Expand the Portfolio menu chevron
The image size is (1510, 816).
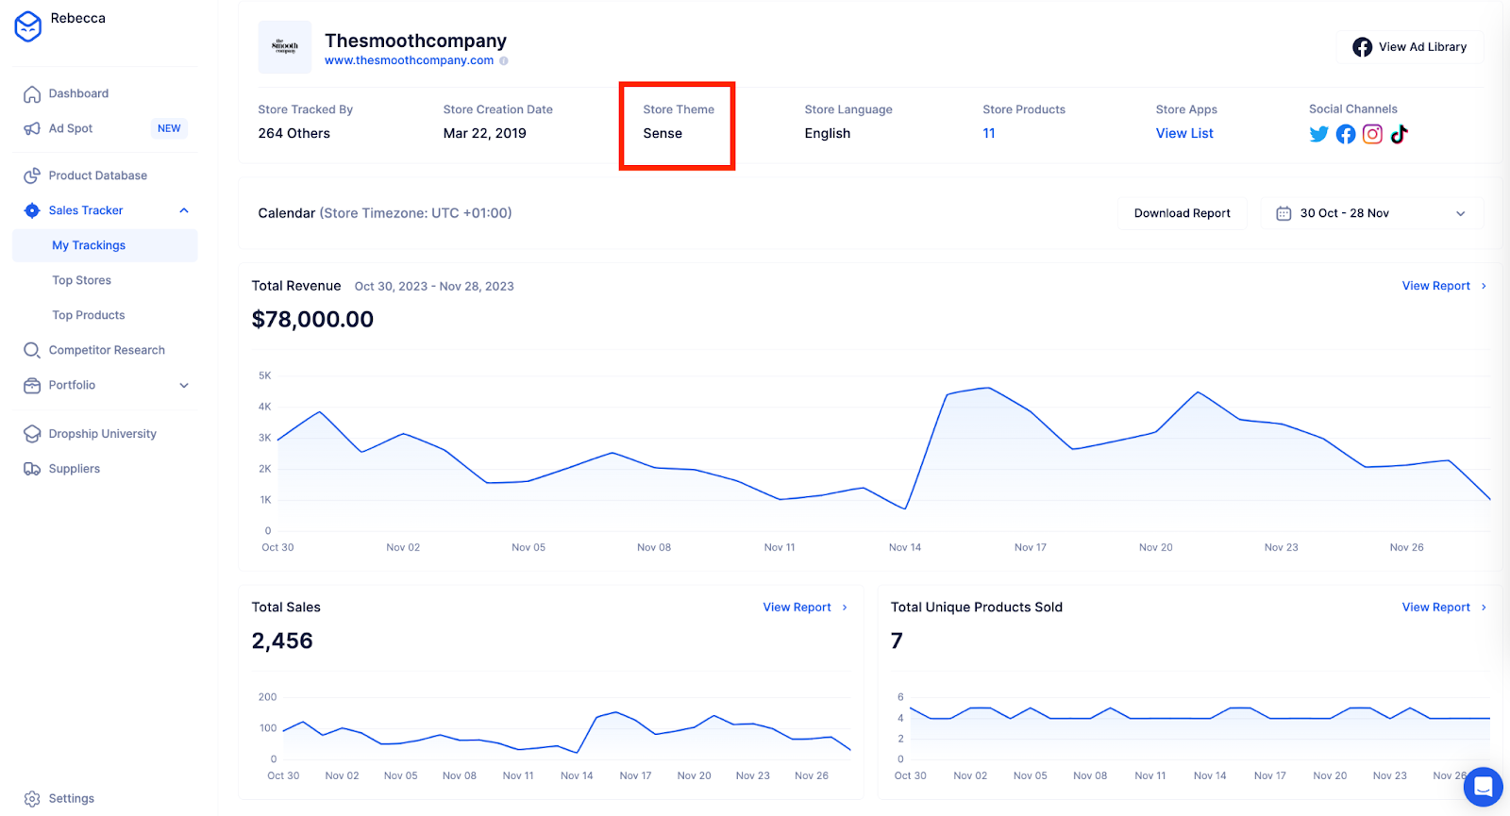pos(184,385)
